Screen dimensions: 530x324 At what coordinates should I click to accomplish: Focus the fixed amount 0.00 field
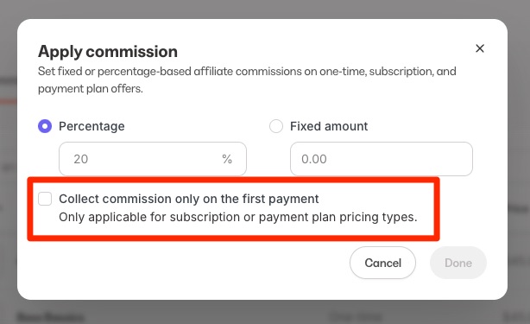pos(382,159)
